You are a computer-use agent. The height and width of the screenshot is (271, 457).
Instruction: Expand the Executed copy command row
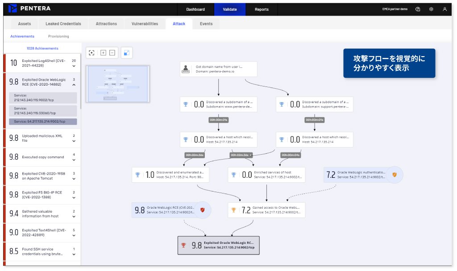(x=74, y=160)
